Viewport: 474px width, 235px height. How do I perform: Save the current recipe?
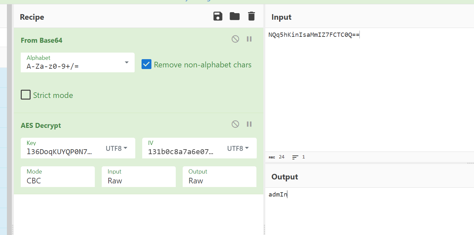coord(218,16)
